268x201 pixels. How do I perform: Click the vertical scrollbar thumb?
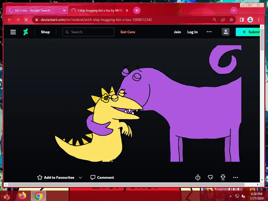click(x=262, y=40)
